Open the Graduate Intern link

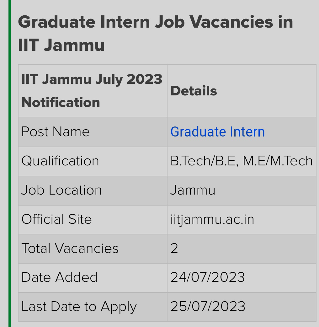pos(217,132)
